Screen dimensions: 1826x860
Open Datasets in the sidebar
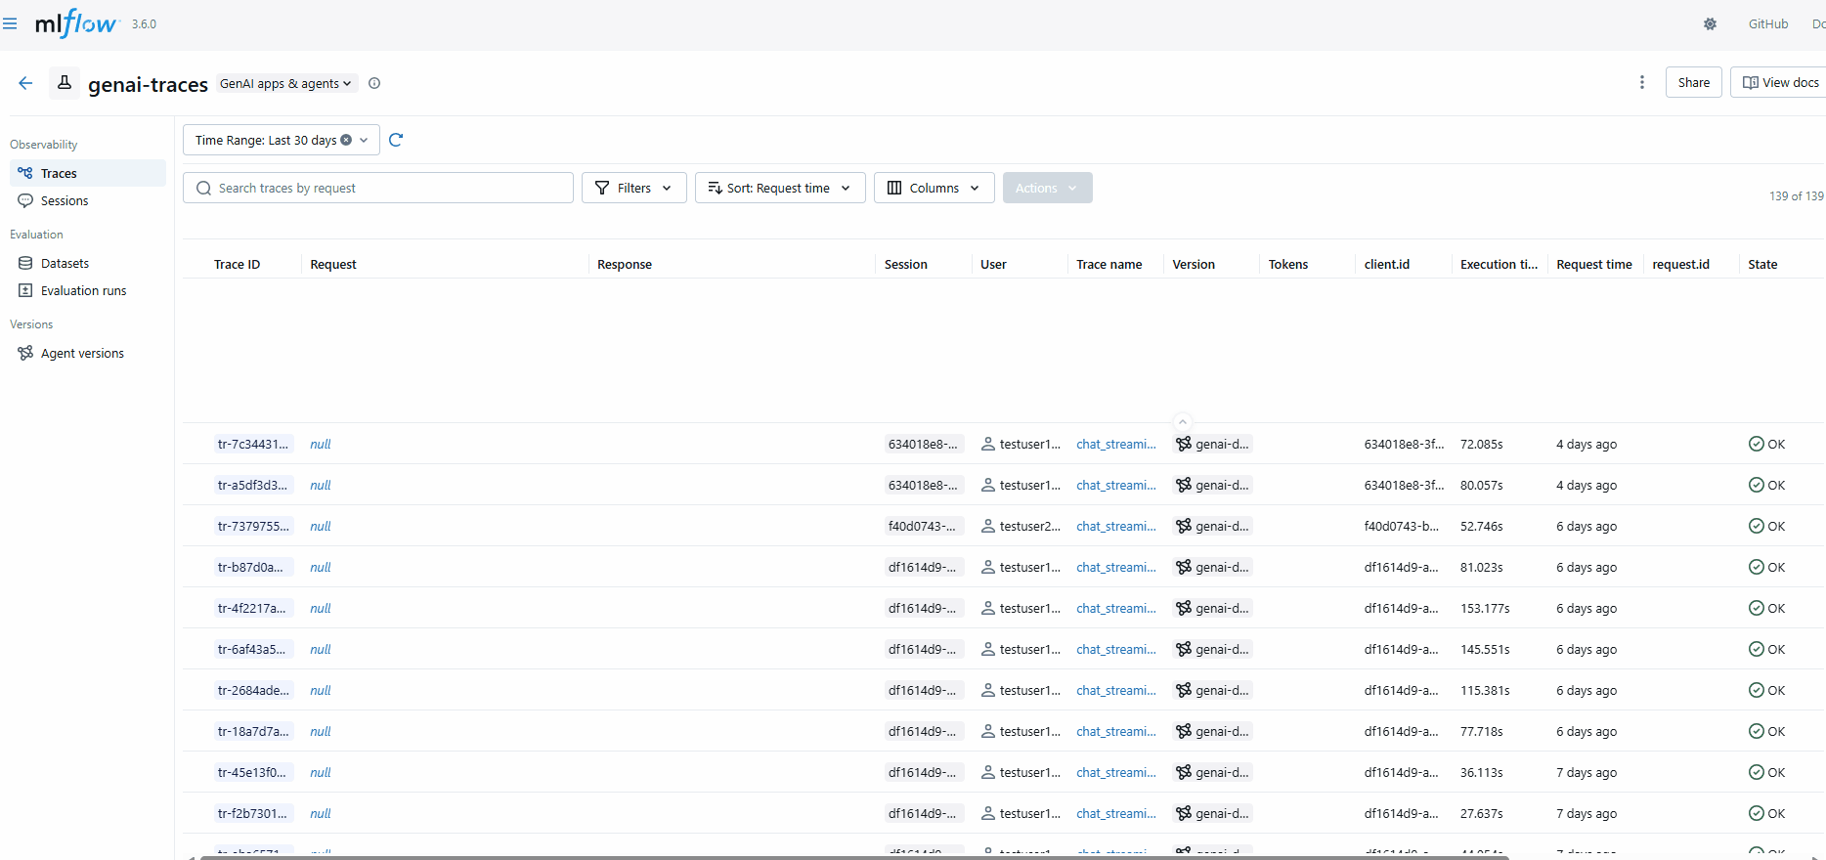88,263
